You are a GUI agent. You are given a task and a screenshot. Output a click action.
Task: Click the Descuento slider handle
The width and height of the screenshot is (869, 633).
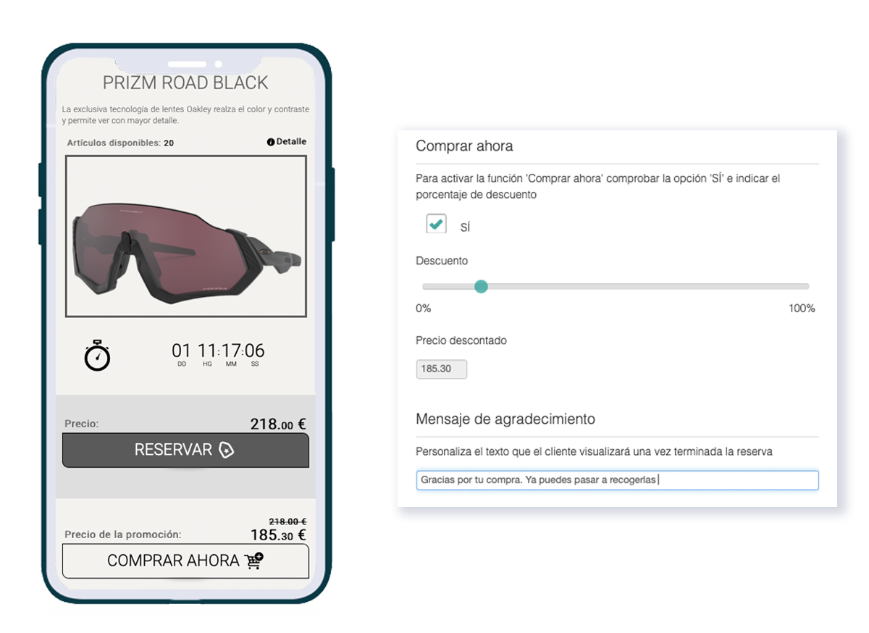click(x=481, y=287)
